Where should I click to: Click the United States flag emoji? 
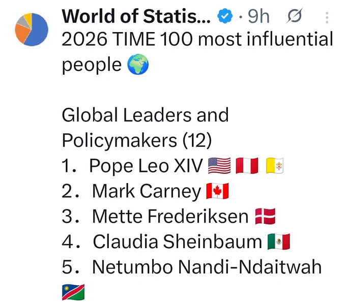pos(219,166)
